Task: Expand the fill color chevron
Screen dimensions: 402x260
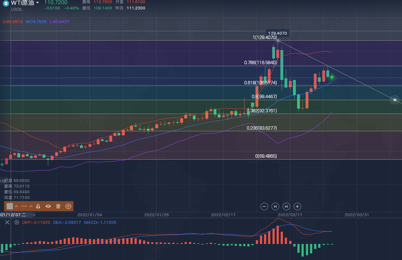Action: 16,206
